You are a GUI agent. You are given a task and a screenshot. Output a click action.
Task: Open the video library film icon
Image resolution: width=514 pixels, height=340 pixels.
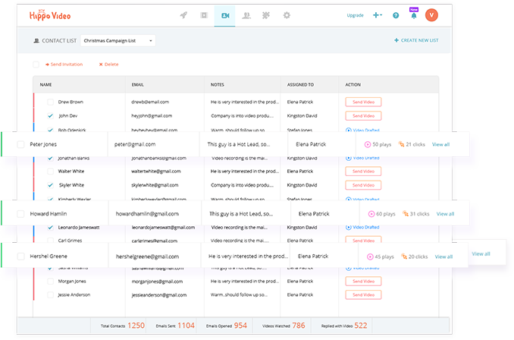(204, 15)
